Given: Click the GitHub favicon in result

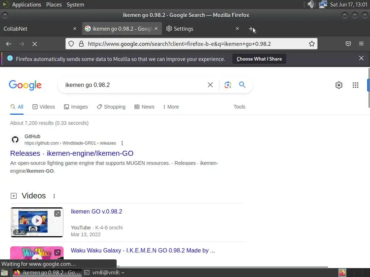Looking at the screenshot, I should (15, 140).
